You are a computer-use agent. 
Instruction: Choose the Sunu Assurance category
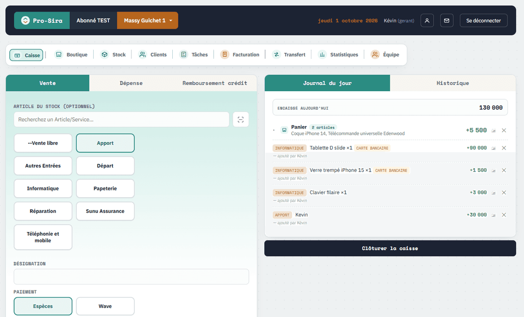point(105,211)
